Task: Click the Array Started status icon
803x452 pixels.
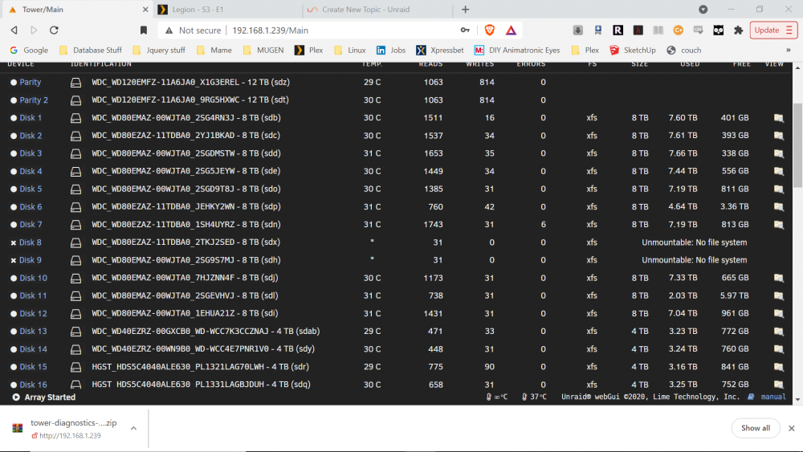Action: (16, 397)
